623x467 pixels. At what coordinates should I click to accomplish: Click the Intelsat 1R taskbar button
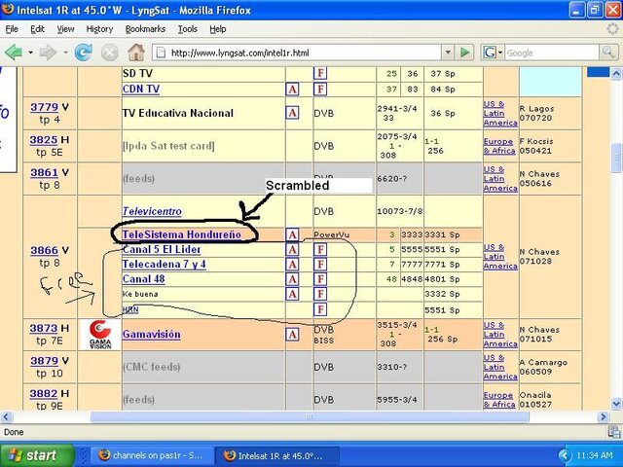point(276,455)
